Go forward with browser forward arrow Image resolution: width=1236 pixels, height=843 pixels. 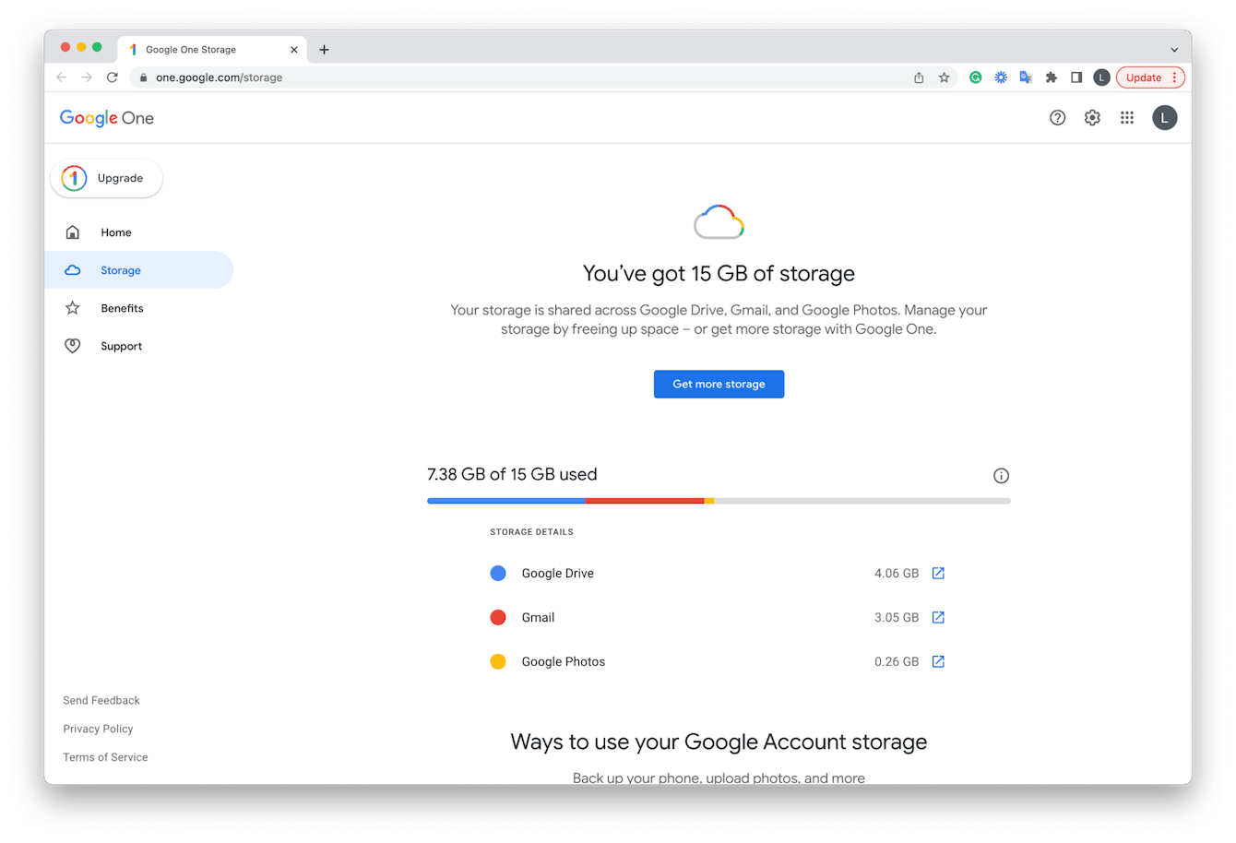click(x=87, y=77)
